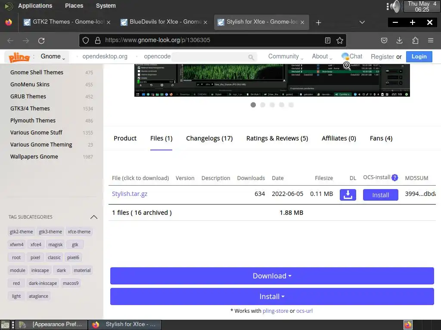
Task: Open GTK3/4 Themes category
Action: (30, 109)
